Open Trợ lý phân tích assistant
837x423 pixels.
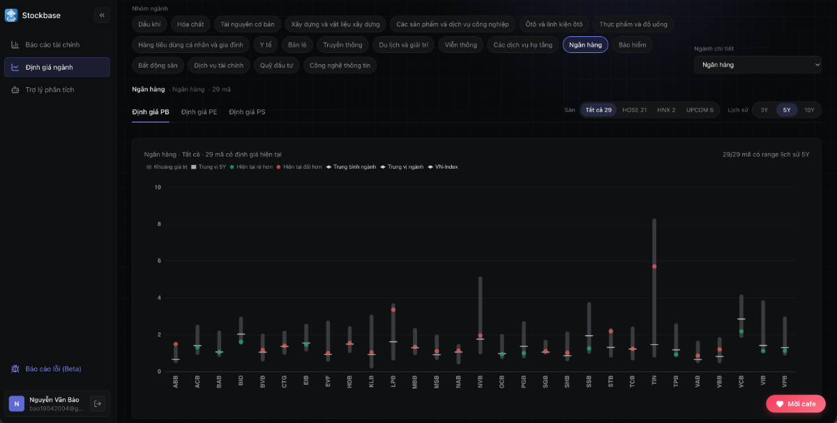coord(57,89)
